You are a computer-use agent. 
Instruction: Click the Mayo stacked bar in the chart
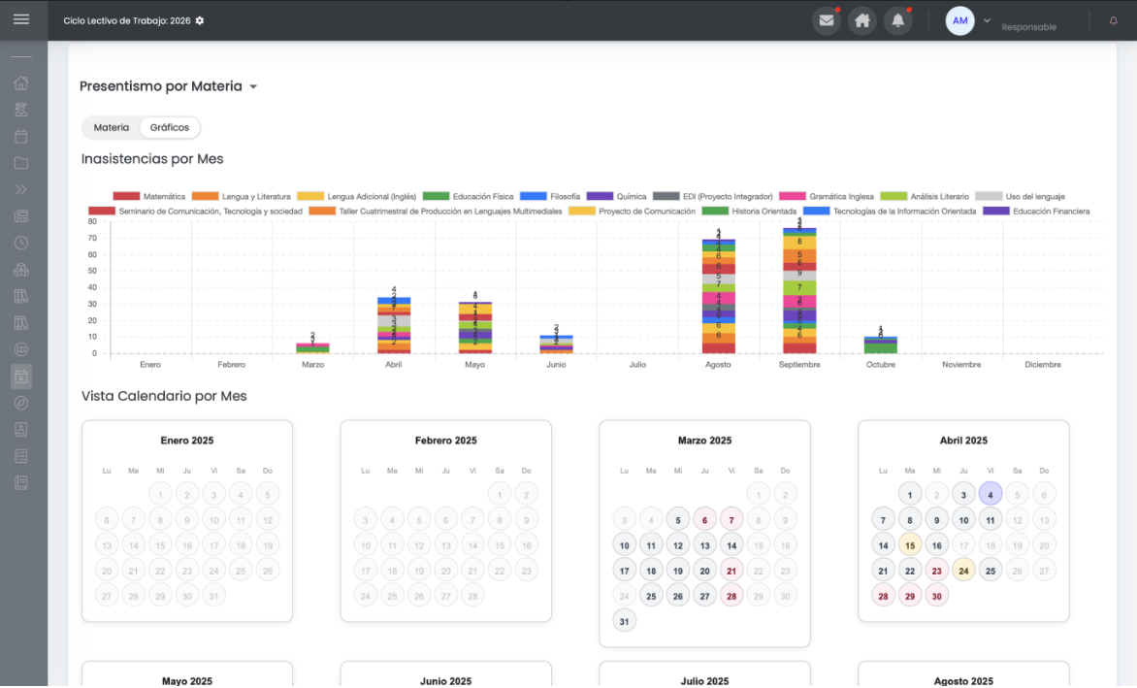point(475,328)
